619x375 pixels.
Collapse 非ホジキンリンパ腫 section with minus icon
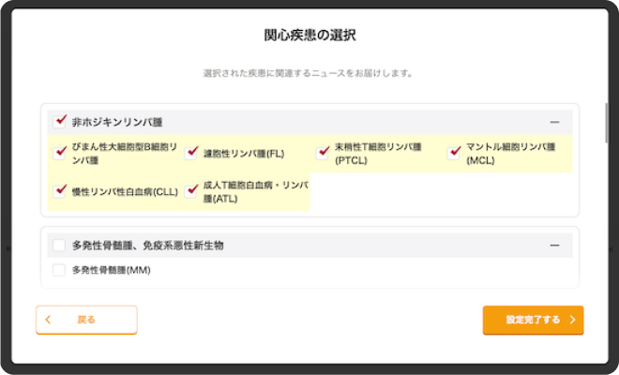554,123
